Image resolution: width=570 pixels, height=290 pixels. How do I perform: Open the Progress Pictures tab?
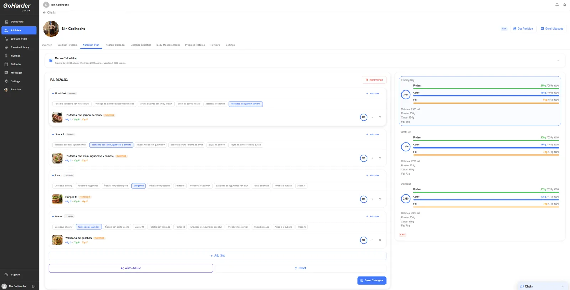(195, 45)
